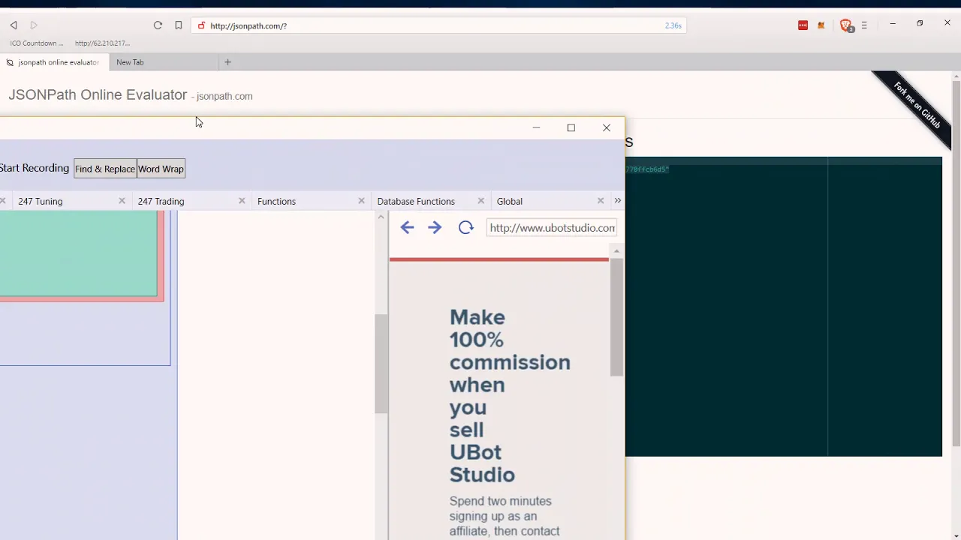Image resolution: width=961 pixels, height=540 pixels.
Task: Click Start Recording in the UBot window
Action: [x=35, y=168]
